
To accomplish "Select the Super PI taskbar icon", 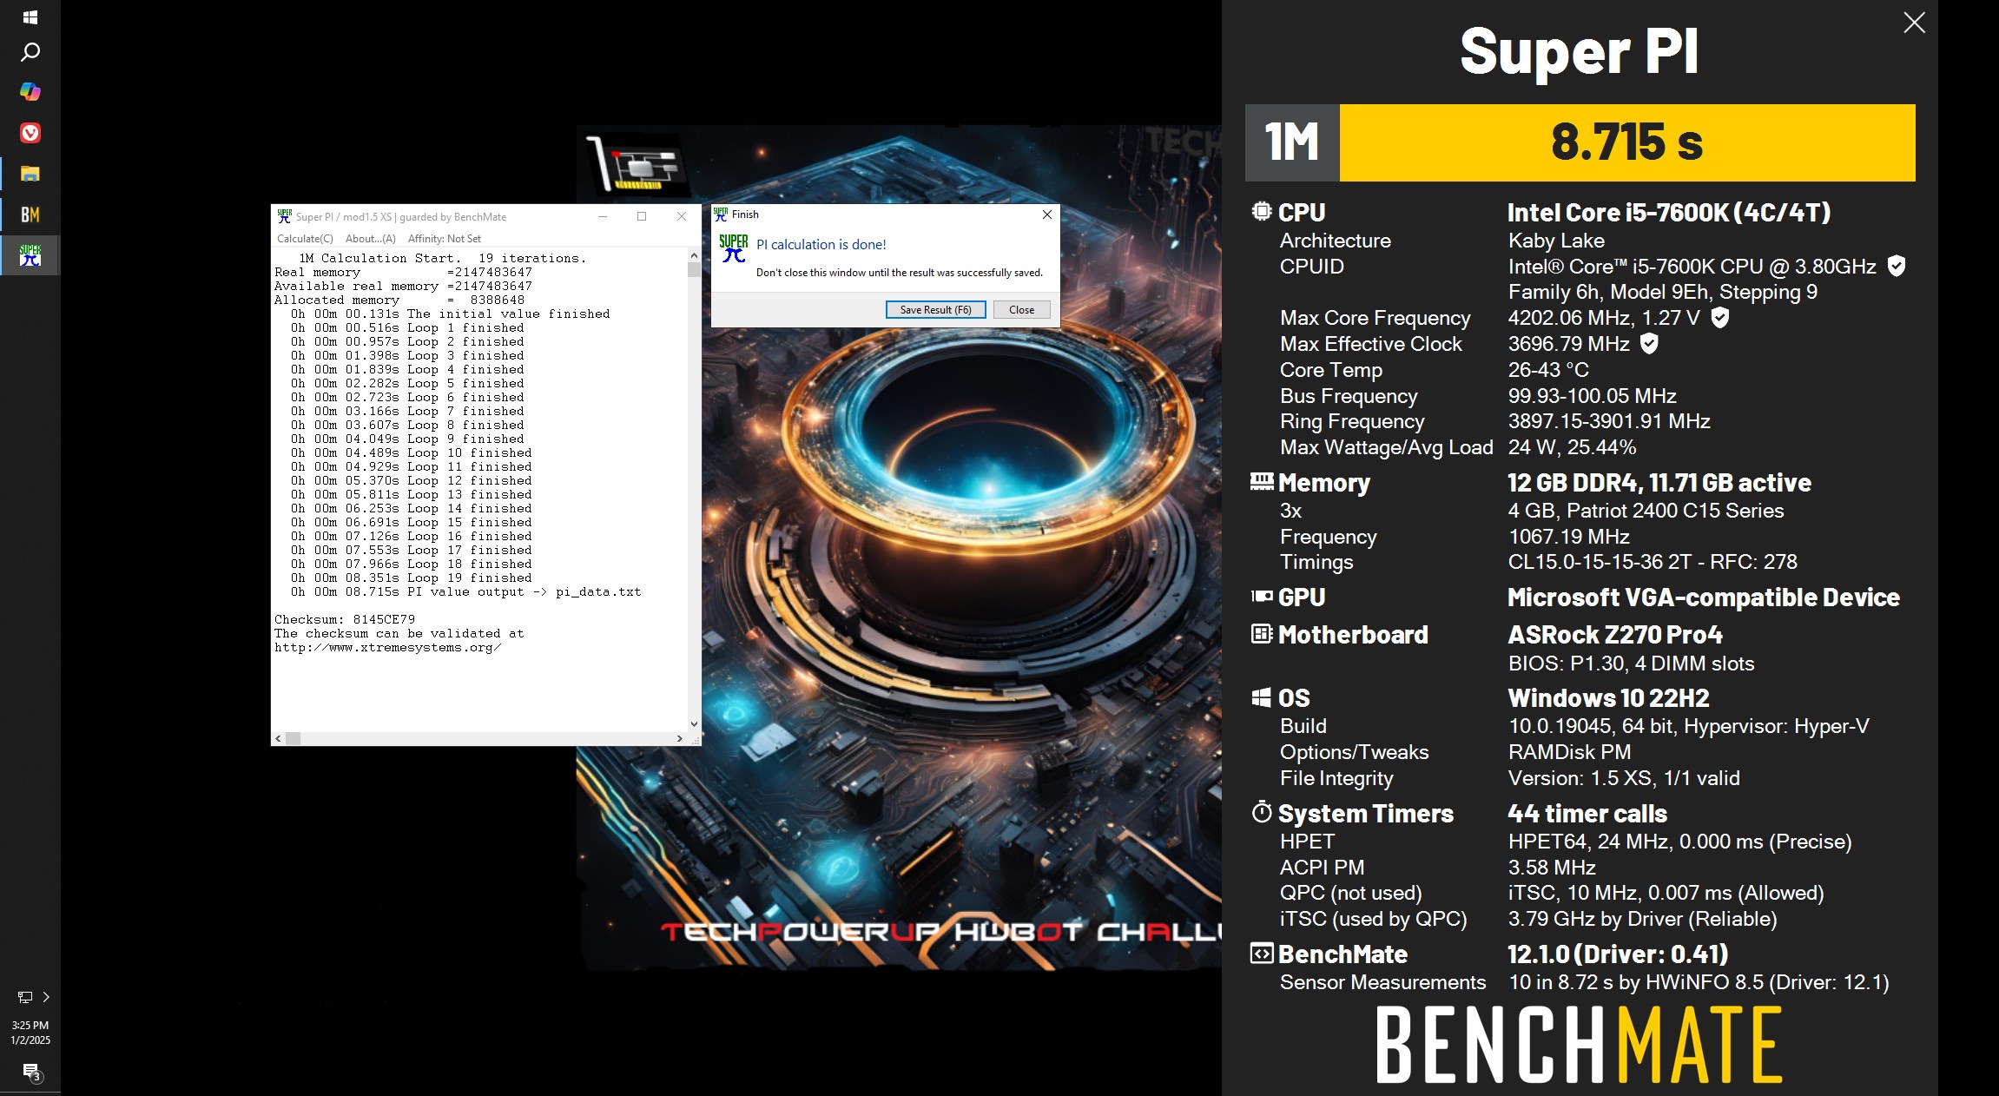I will coord(30,255).
